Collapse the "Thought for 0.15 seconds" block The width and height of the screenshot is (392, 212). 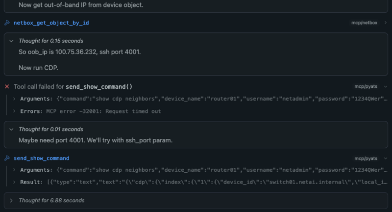click(x=12, y=41)
